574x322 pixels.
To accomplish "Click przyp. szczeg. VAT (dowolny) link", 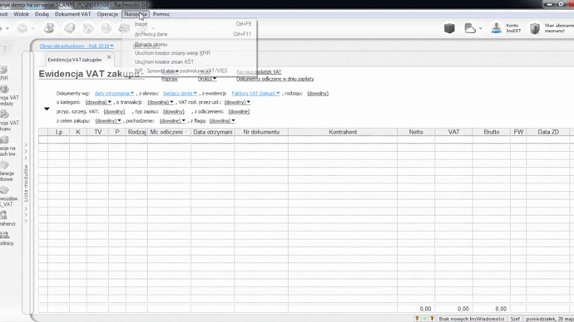I will [114, 111].
